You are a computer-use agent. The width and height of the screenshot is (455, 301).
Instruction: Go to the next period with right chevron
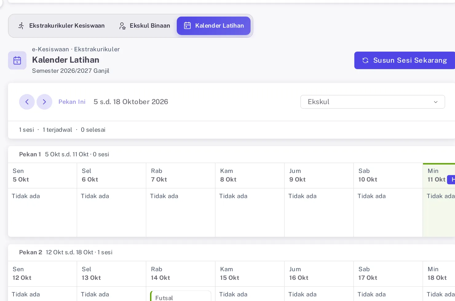(44, 102)
